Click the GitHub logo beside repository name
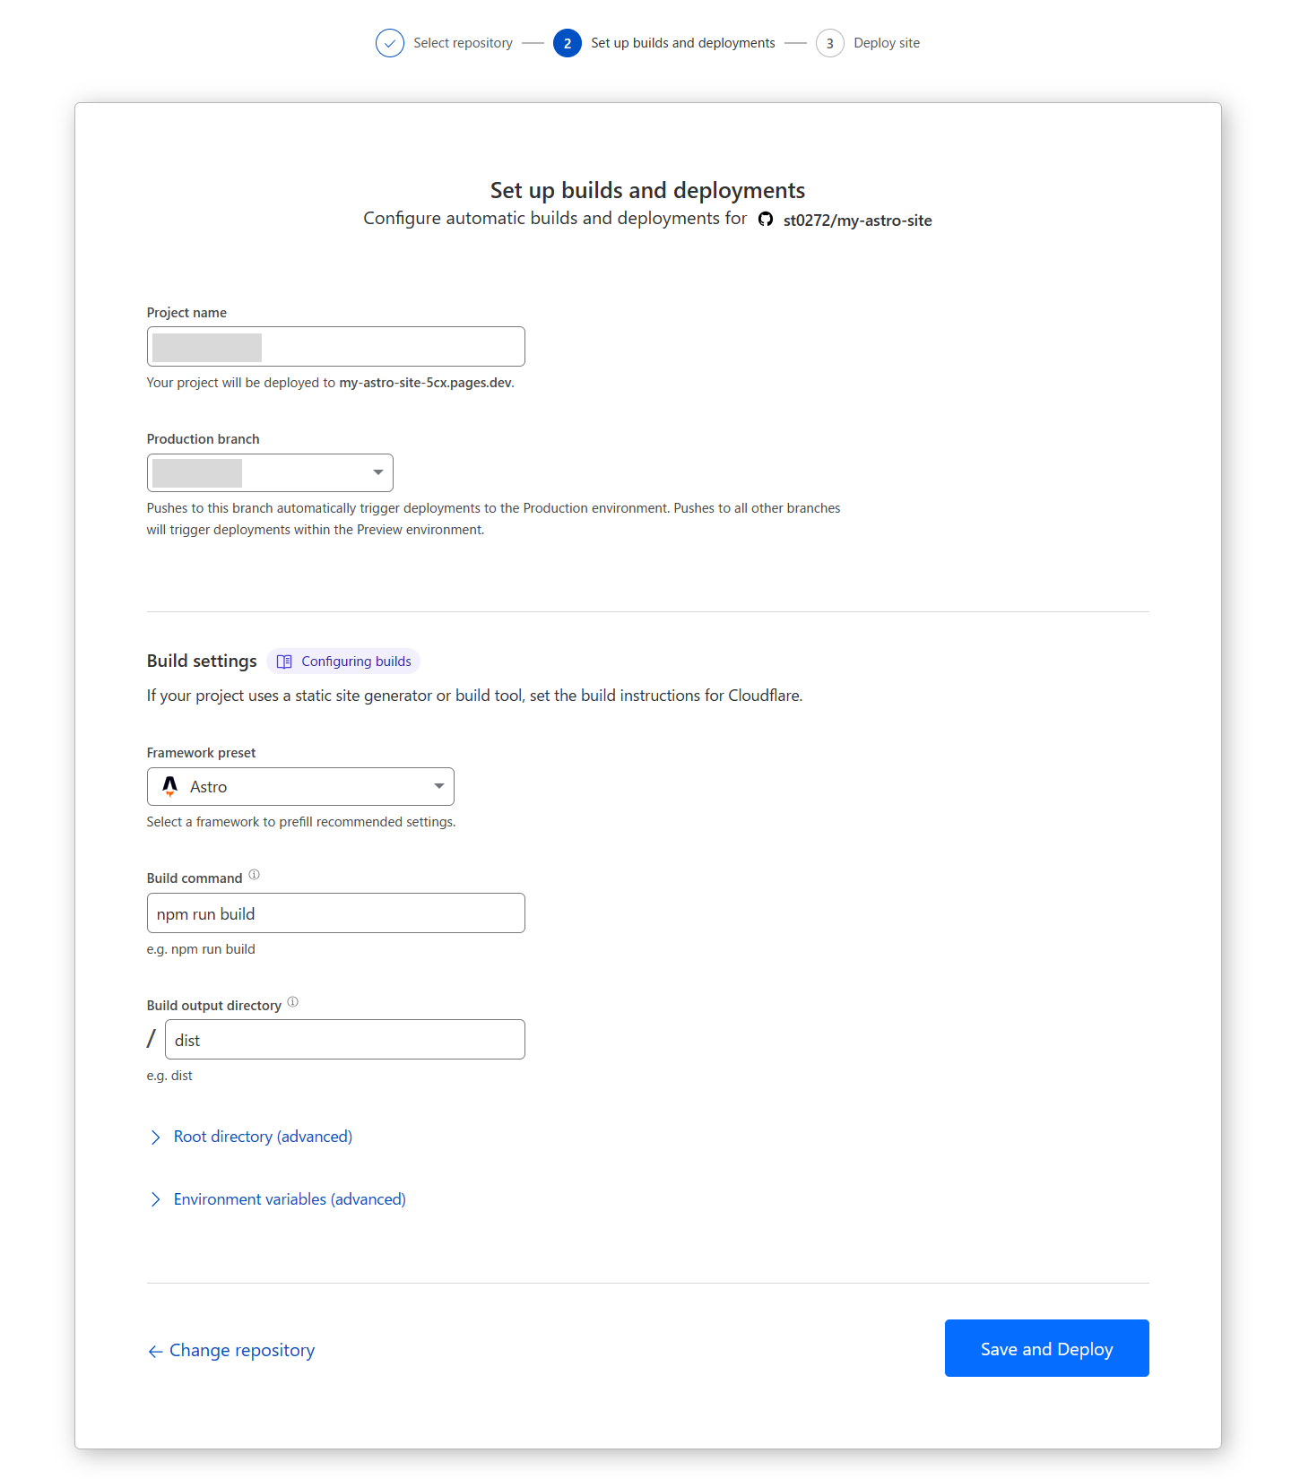The height and width of the screenshot is (1479, 1300). click(x=766, y=220)
